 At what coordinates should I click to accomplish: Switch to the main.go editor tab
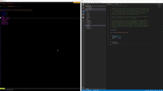(x=117, y=4)
